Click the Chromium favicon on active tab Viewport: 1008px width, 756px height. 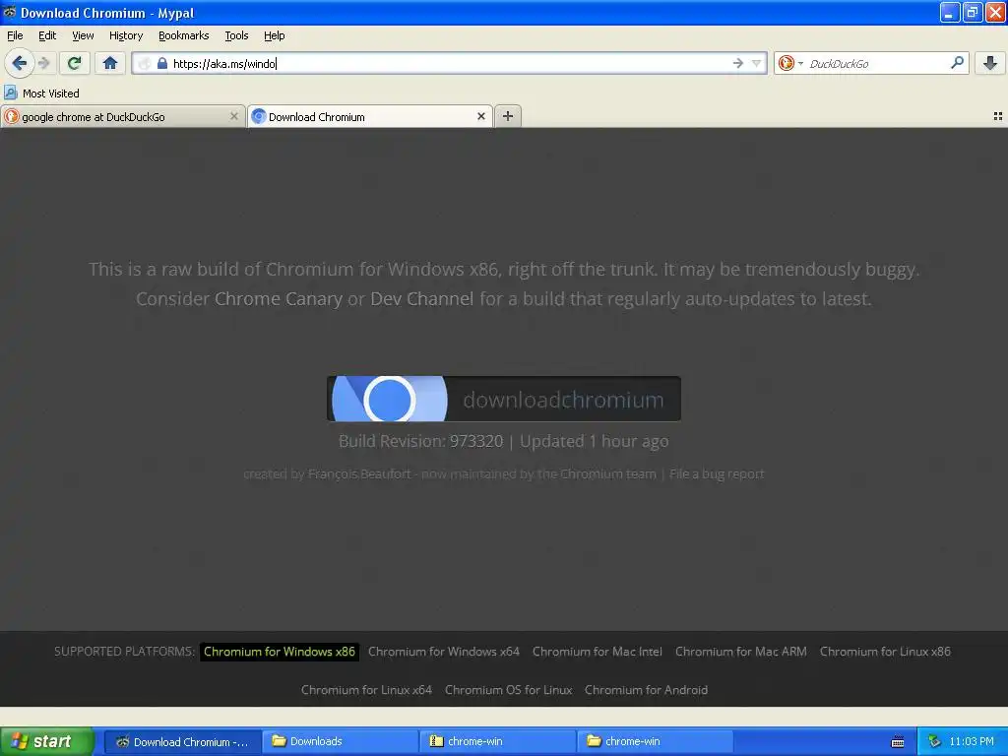pyautogui.click(x=259, y=116)
